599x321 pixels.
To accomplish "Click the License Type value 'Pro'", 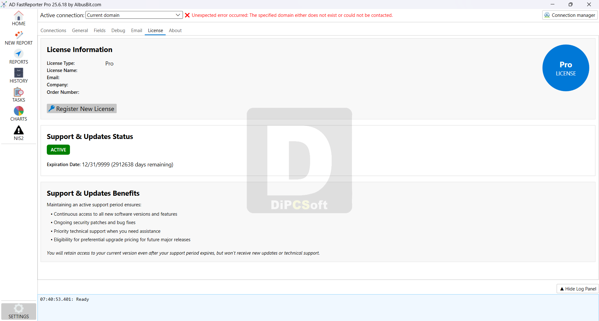I will tap(109, 64).
